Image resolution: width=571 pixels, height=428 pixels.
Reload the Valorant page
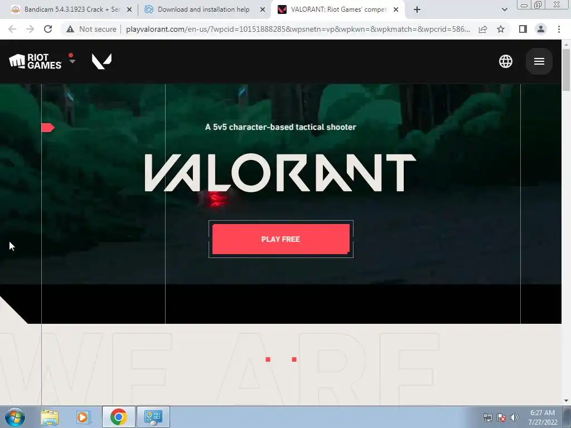click(x=48, y=29)
